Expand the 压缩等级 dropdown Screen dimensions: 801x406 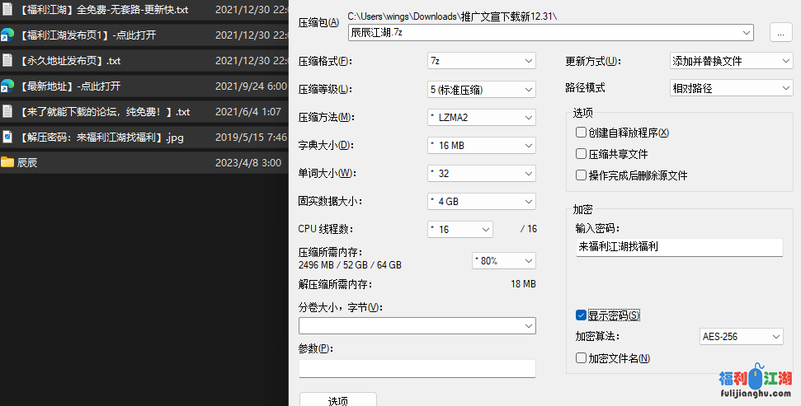[x=481, y=89]
